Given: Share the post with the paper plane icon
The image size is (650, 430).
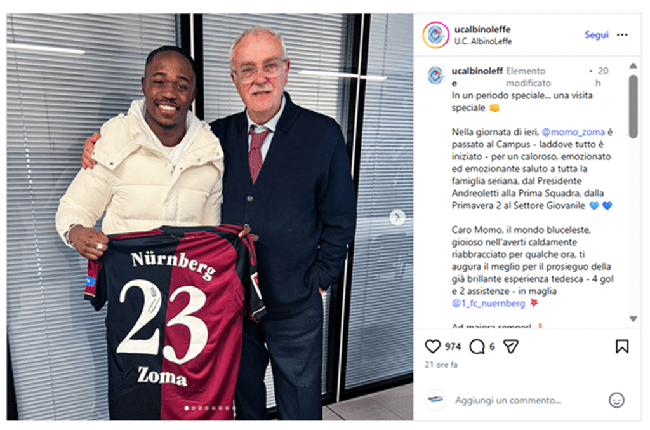Looking at the screenshot, I should click(x=511, y=346).
